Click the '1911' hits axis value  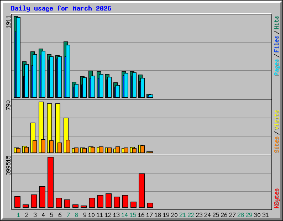[8, 22]
